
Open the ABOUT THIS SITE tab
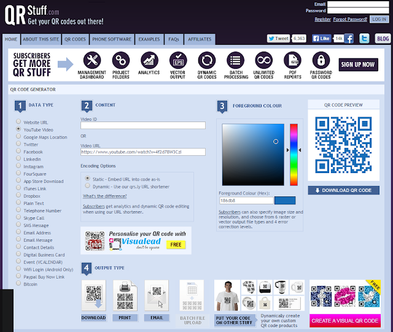click(41, 39)
